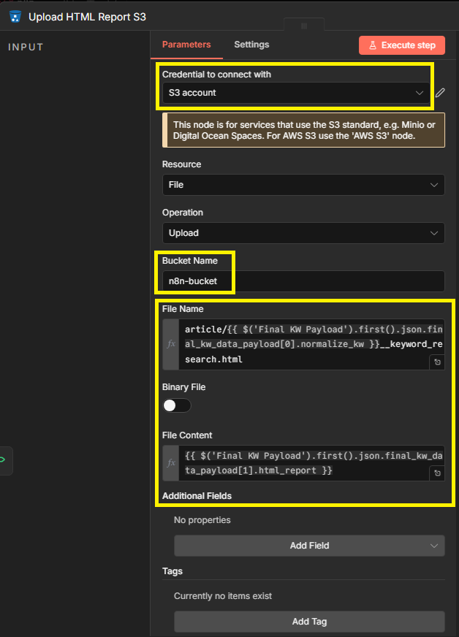The image size is (459, 637).
Task: Click the Bucket Name input field
Action: tap(303, 281)
